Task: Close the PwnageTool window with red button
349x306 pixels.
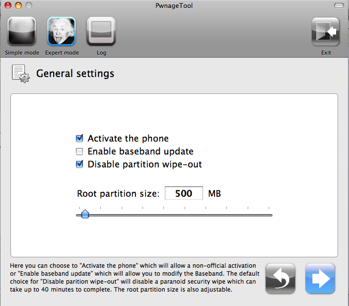Action: tap(8, 5)
